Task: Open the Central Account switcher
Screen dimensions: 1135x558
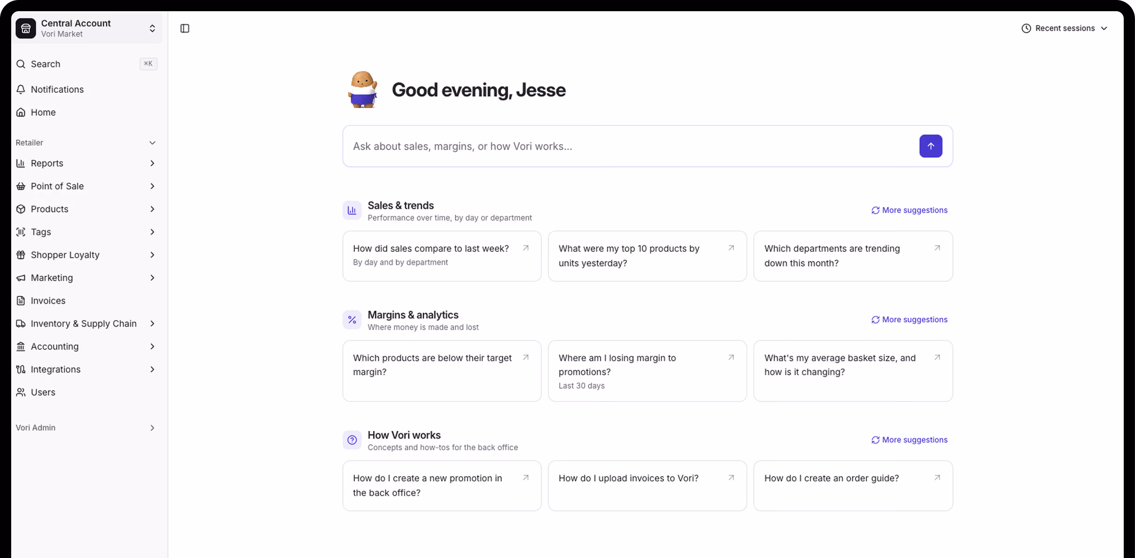Action: [x=87, y=28]
